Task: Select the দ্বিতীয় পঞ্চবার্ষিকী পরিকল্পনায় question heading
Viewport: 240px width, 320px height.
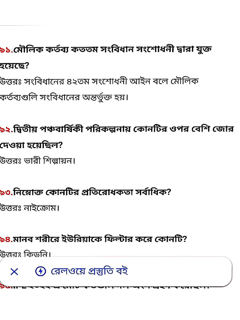Action: (x=116, y=137)
